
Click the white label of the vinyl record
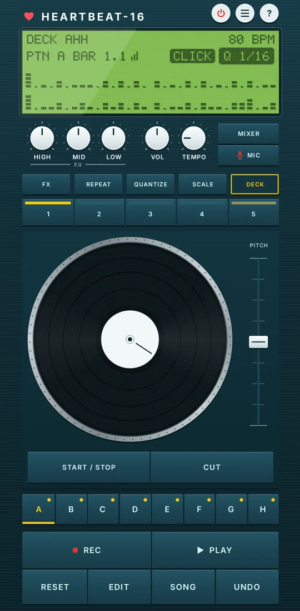tap(130, 339)
